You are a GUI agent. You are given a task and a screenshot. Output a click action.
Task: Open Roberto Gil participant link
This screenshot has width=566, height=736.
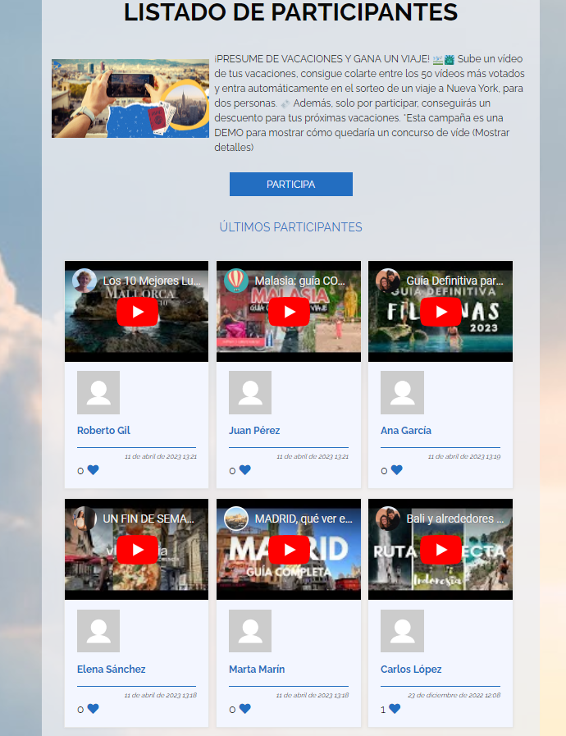(103, 431)
